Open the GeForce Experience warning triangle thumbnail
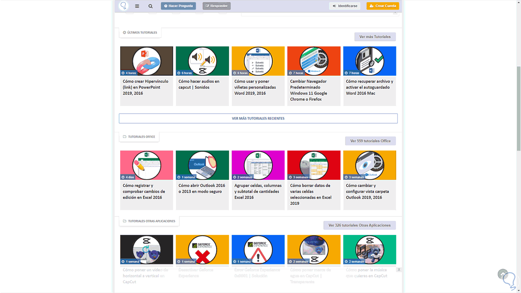The image size is (521, 293). pyautogui.click(x=258, y=249)
